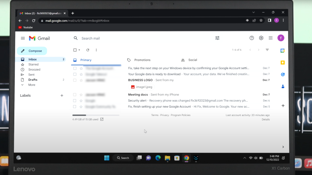Tick the Meeting docs email checkbox
The width and height of the screenshot is (312, 175).
tap(75, 95)
